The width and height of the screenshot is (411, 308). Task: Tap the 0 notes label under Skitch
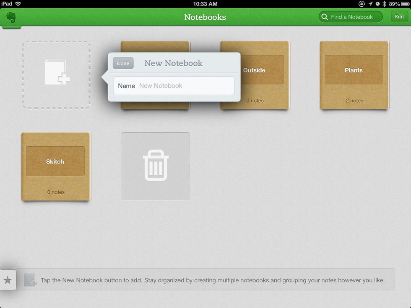pyautogui.click(x=55, y=192)
